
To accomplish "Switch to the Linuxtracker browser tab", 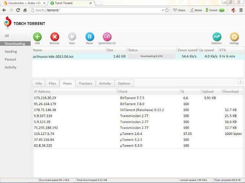I will tap(24, 3).
